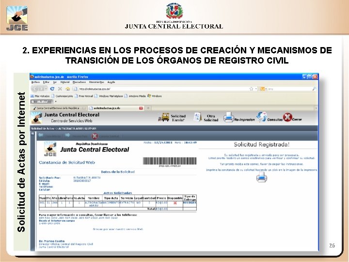
Task: Close the solicitudactas.jce.do tab with red X
Action: pyautogui.click(x=141, y=108)
